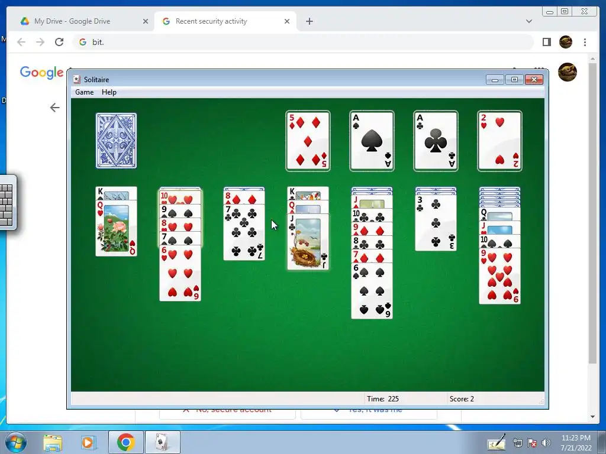Maximize the Solitaire window

pos(514,80)
